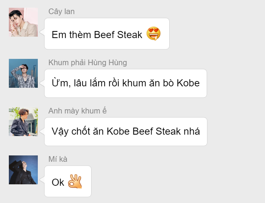Select the 'Em thèm Beef Steak' message bubble
This screenshot has width=265, height=203.
tap(107, 34)
